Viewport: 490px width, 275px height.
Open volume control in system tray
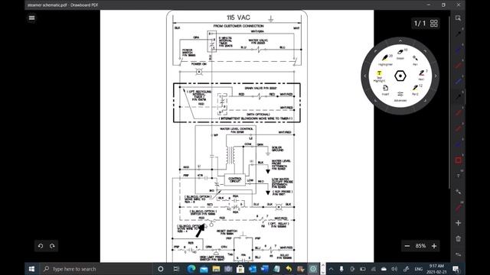[394, 269]
